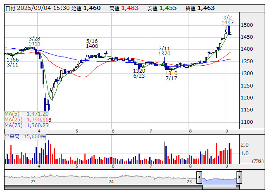The image size is (270, 194).
Task: Select the MA(25) legend entry
Action: (27, 119)
